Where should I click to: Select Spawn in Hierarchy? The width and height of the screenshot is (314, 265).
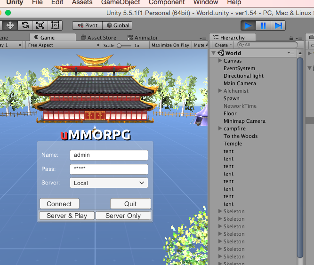232,98
